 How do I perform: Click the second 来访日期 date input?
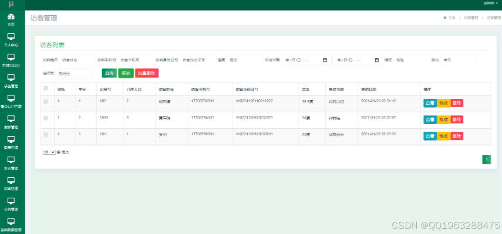click(358, 60)
